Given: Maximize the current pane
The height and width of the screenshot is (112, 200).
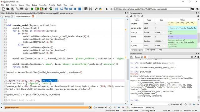Looking at the screenshot, I should point(86,9).
